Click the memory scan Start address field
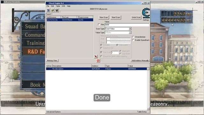Screen dimensions: 204x115 [x=118, y=39]
